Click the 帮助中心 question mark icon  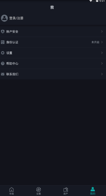(x=3, y=63)
